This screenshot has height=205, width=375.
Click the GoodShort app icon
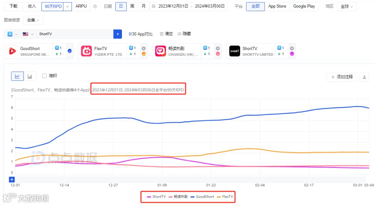pos(12,51)
